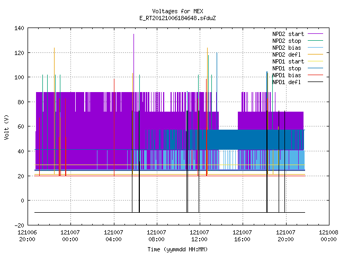
Task: Click the NPD1 defl legend label
Action: (x=287, y=83)
